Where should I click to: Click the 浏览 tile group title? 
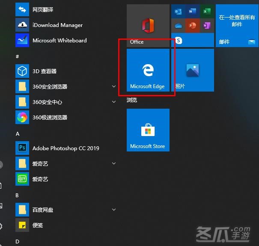(x=132, y=100)
